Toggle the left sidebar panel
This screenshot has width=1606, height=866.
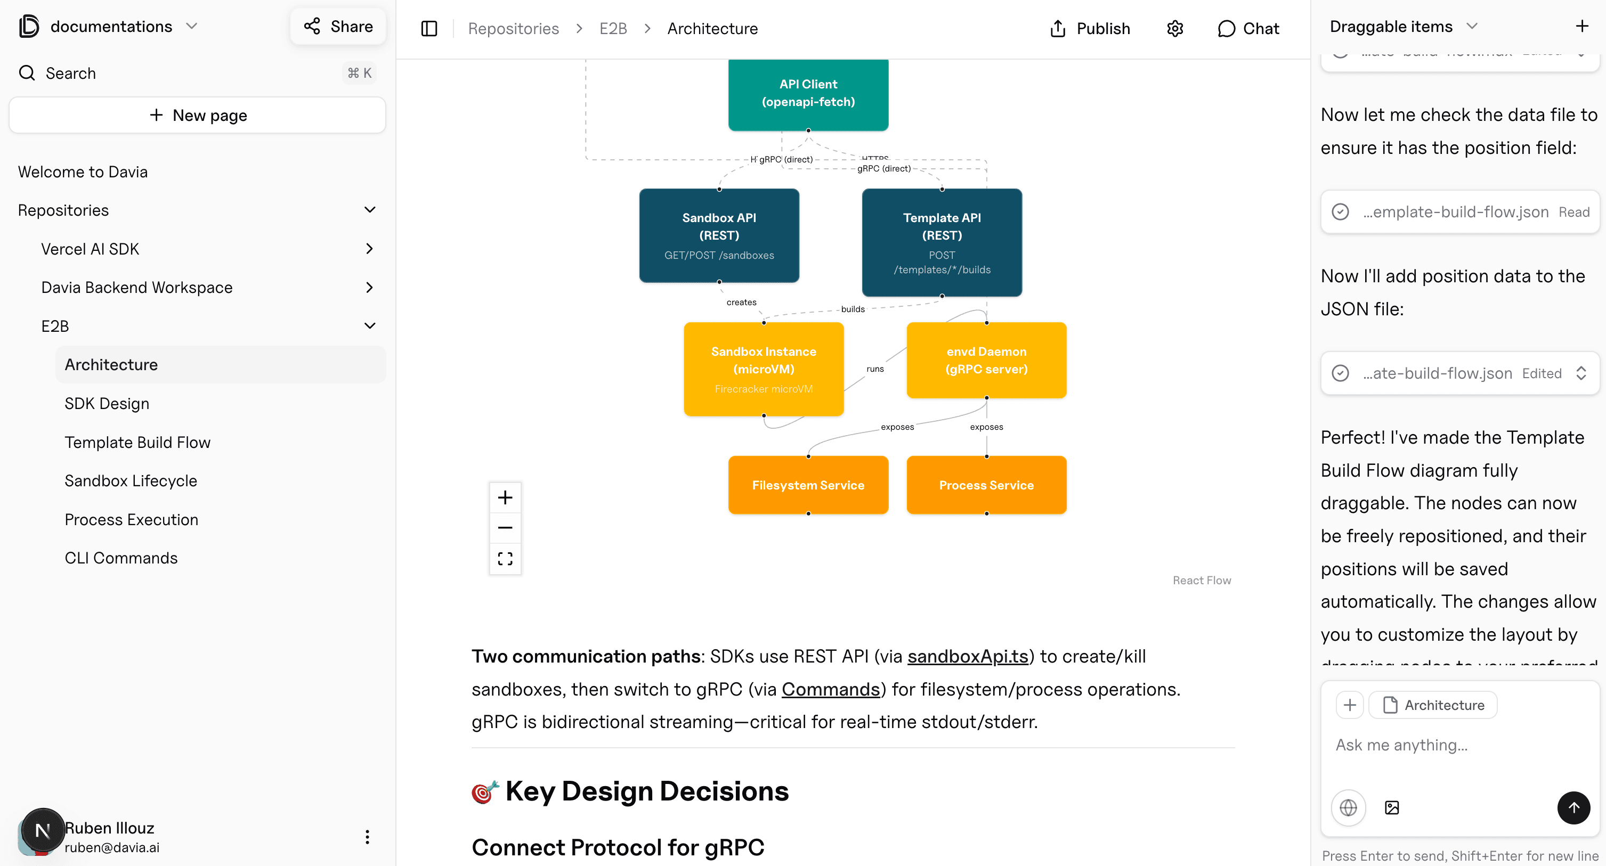429,28
